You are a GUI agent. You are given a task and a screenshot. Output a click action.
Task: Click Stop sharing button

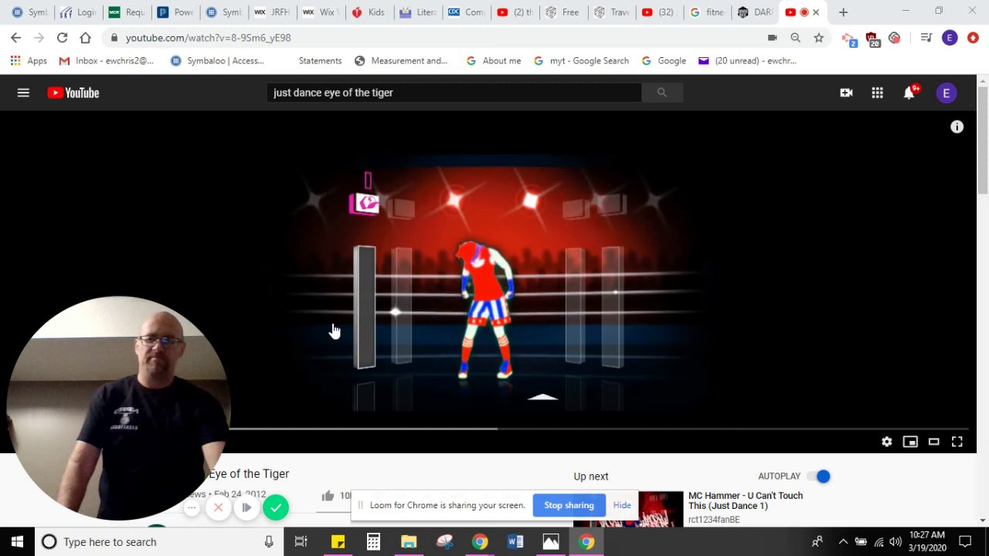click(x=569, y=505)
